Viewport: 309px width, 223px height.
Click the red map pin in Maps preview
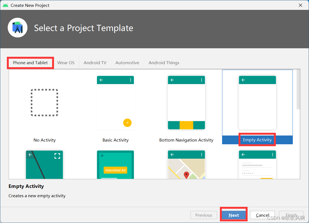tap(186, 175)
